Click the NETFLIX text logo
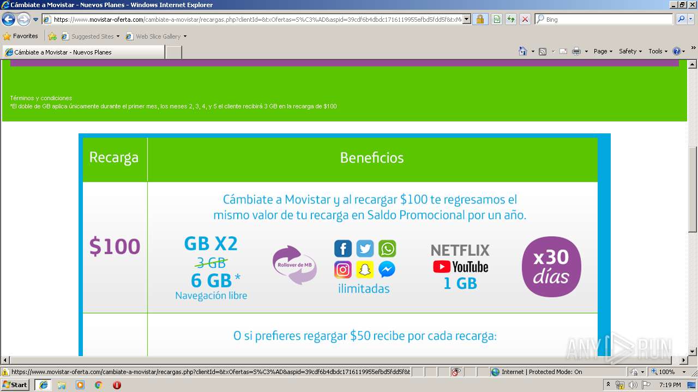Screen dimensions: 698x392 coord(460,250)
